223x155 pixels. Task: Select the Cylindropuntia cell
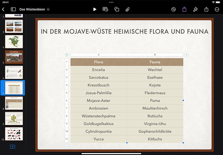99,131
